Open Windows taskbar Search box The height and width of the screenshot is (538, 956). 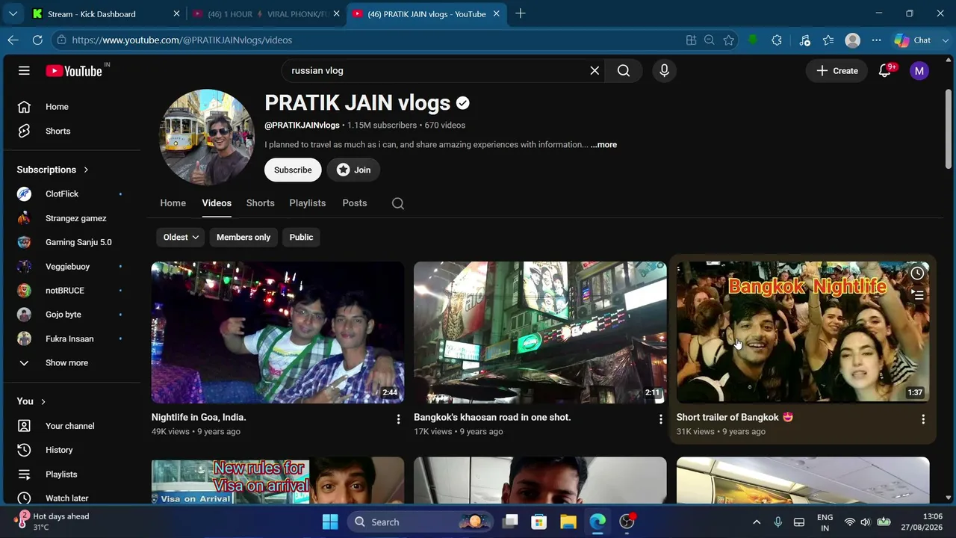420,522
